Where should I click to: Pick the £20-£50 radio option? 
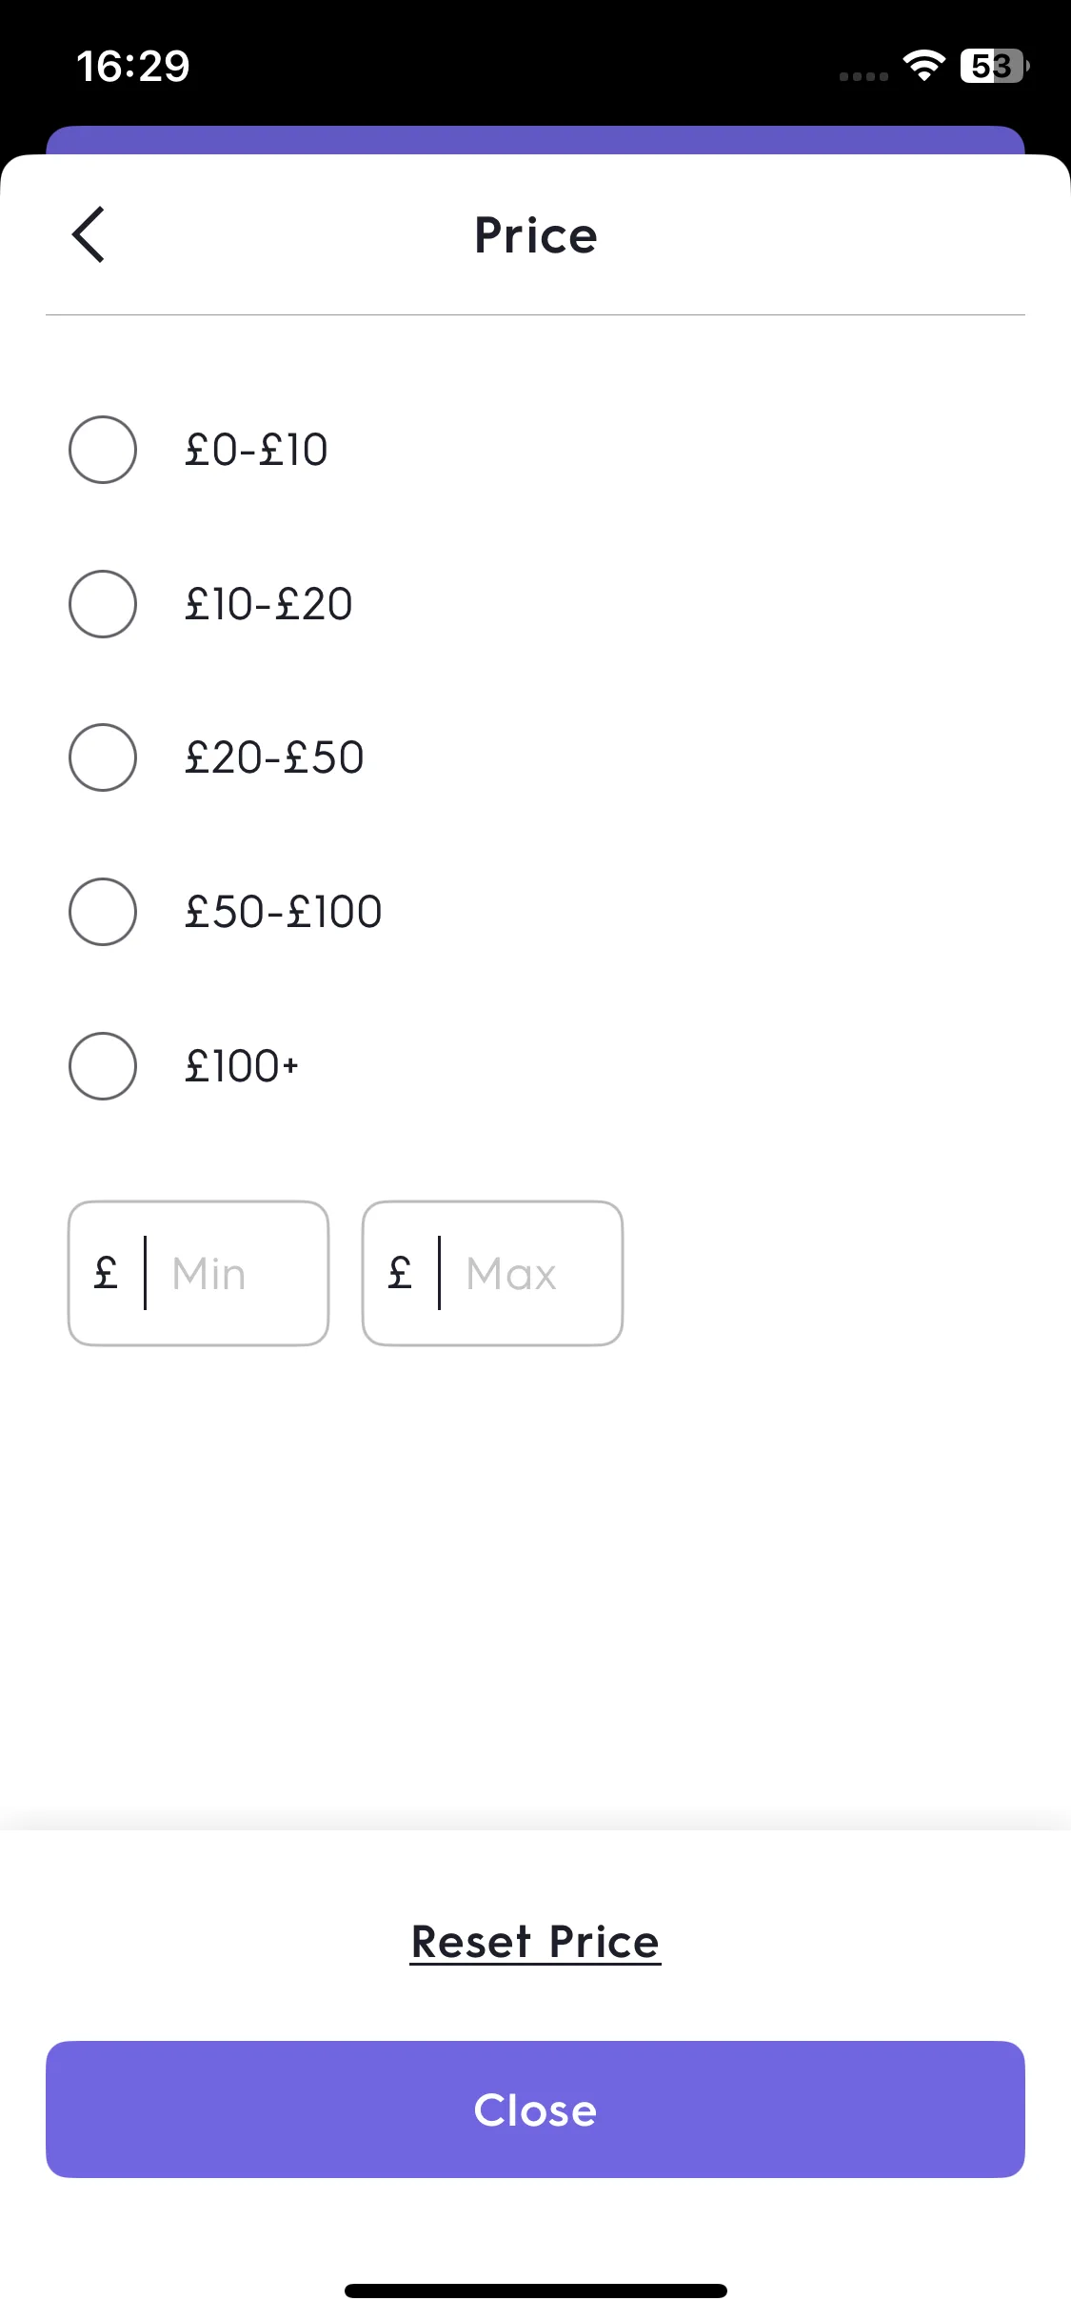[103, 757]
